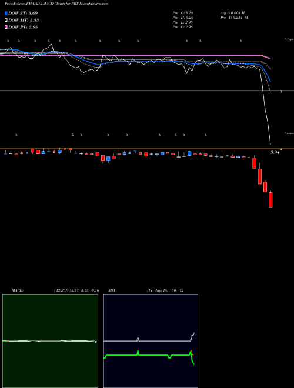Click the ADX values '(14 day) 18, +30, -72'
This screenshot has width=294, height=388.
coord(165,290)
